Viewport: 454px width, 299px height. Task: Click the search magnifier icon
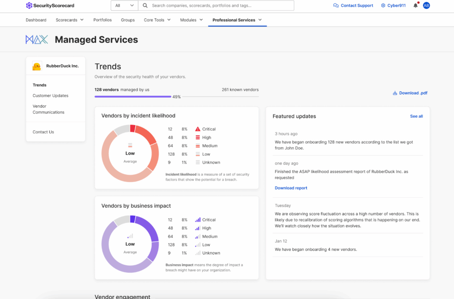click(145, 6)
